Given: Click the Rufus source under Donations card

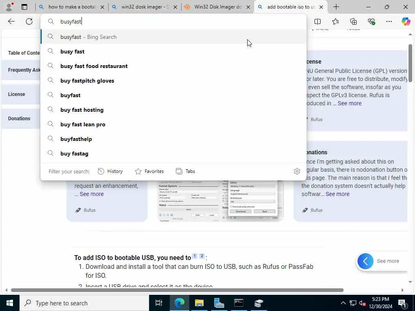Looking at the screenshot, I should pos(312,210).
